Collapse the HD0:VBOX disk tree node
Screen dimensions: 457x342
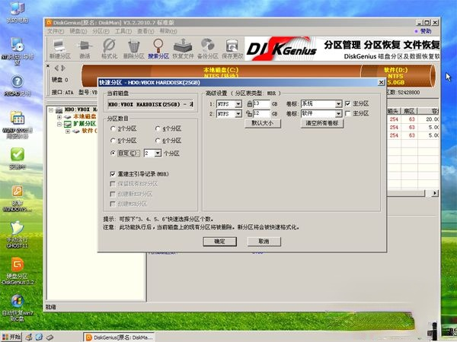pyautogui.click(x=51, y=110)
